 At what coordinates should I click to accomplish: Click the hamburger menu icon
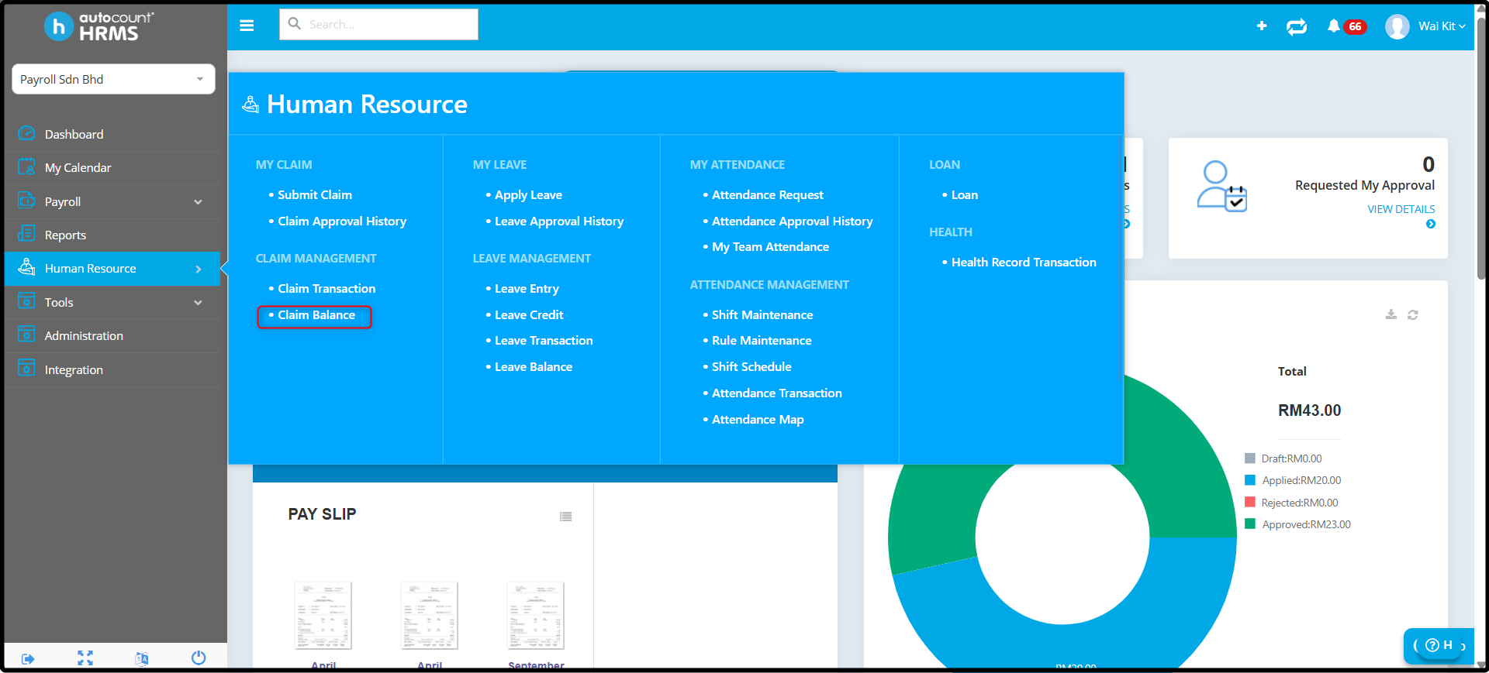[x=247, y=26]
